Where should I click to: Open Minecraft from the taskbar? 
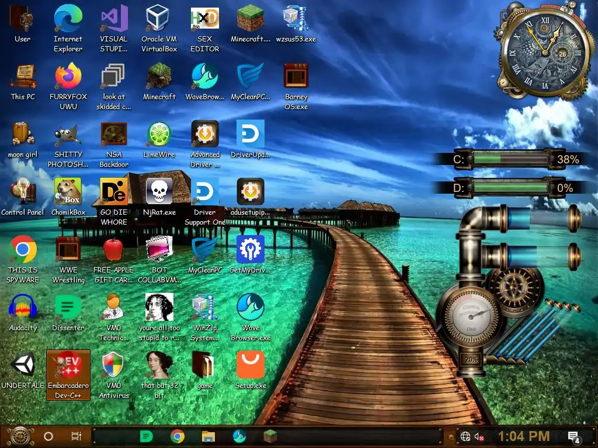coord(270,436)
